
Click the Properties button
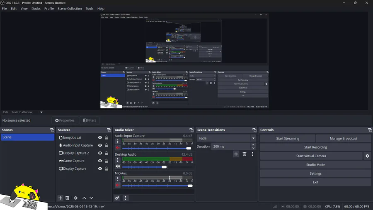[x=65, y=120]
